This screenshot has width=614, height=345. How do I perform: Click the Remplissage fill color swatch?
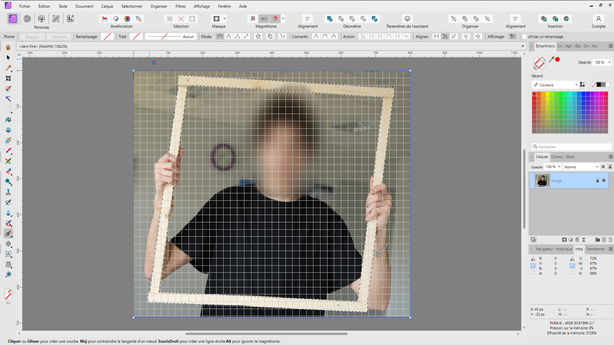107,37
